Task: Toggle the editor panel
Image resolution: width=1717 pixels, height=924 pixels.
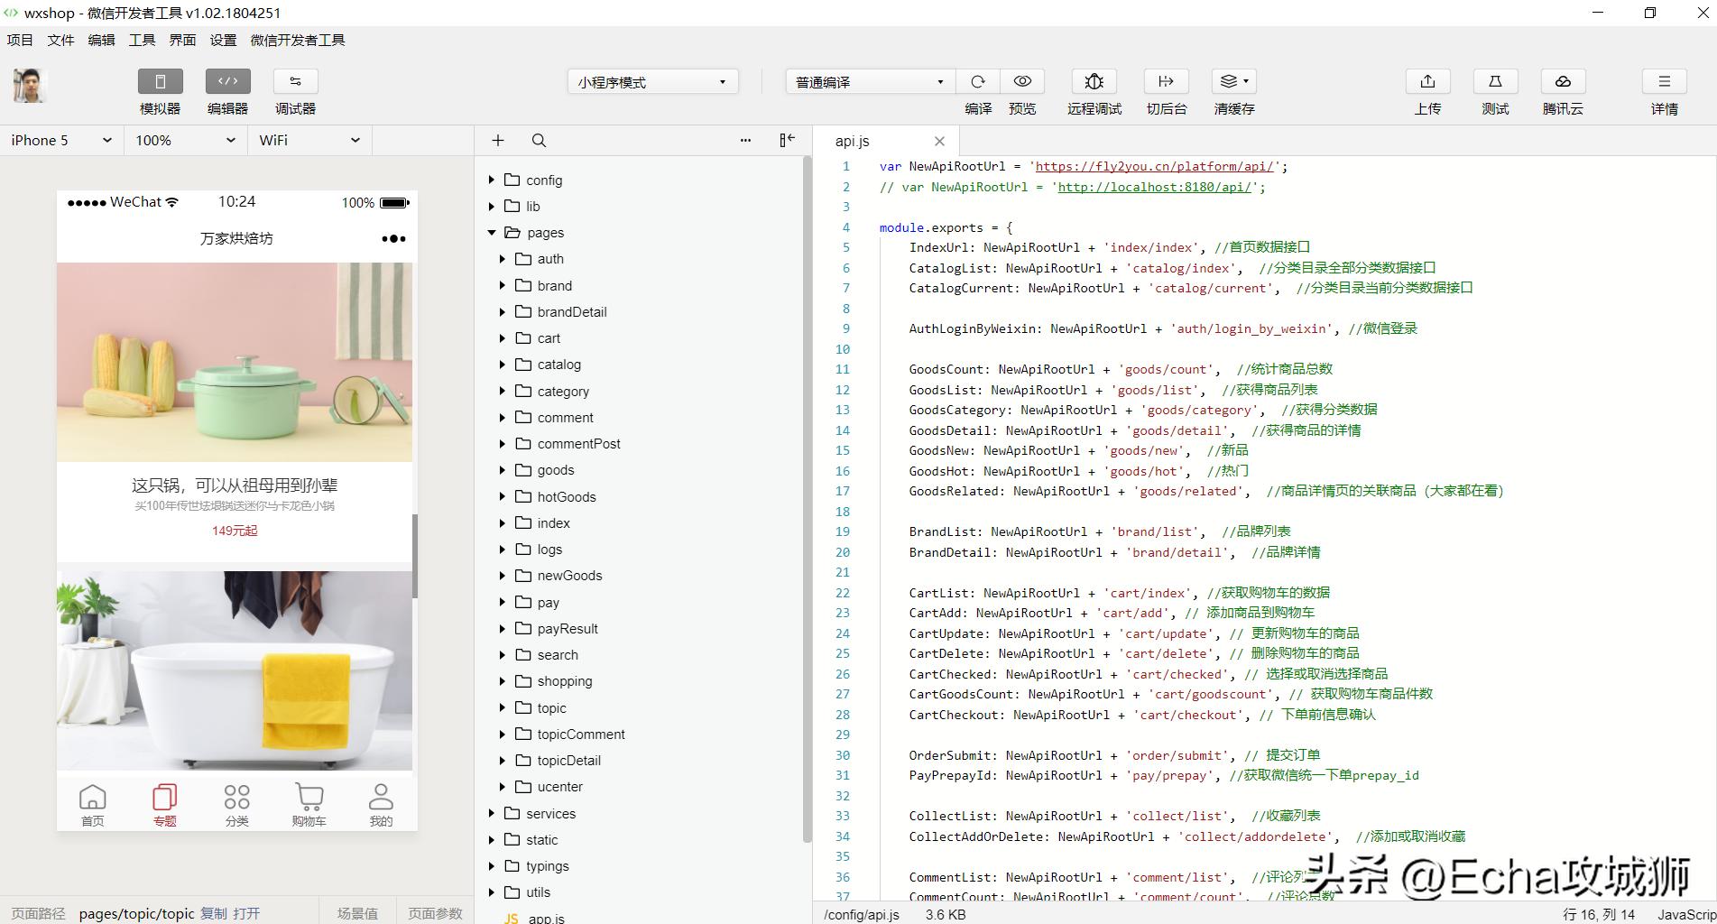Action: click(x=227, y=82)
